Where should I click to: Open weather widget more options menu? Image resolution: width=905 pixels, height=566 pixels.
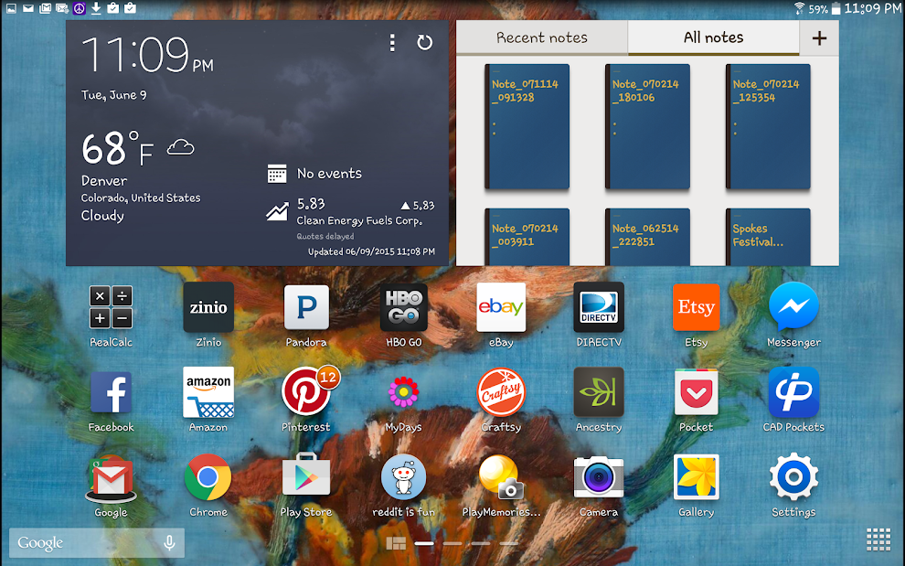tap(392, 42)
